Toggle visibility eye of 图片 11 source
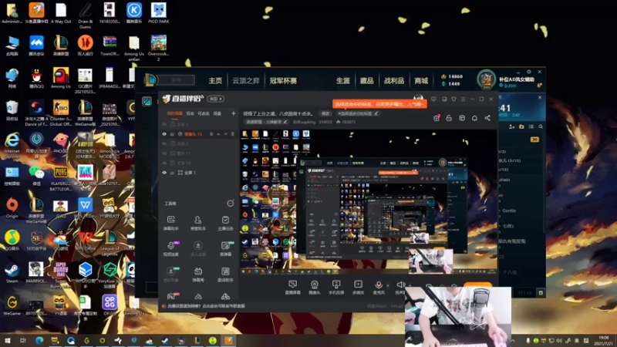 164,153
